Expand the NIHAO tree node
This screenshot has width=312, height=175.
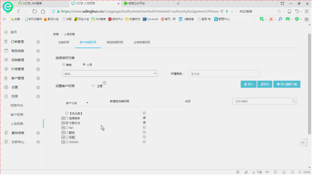coord(63,142)
